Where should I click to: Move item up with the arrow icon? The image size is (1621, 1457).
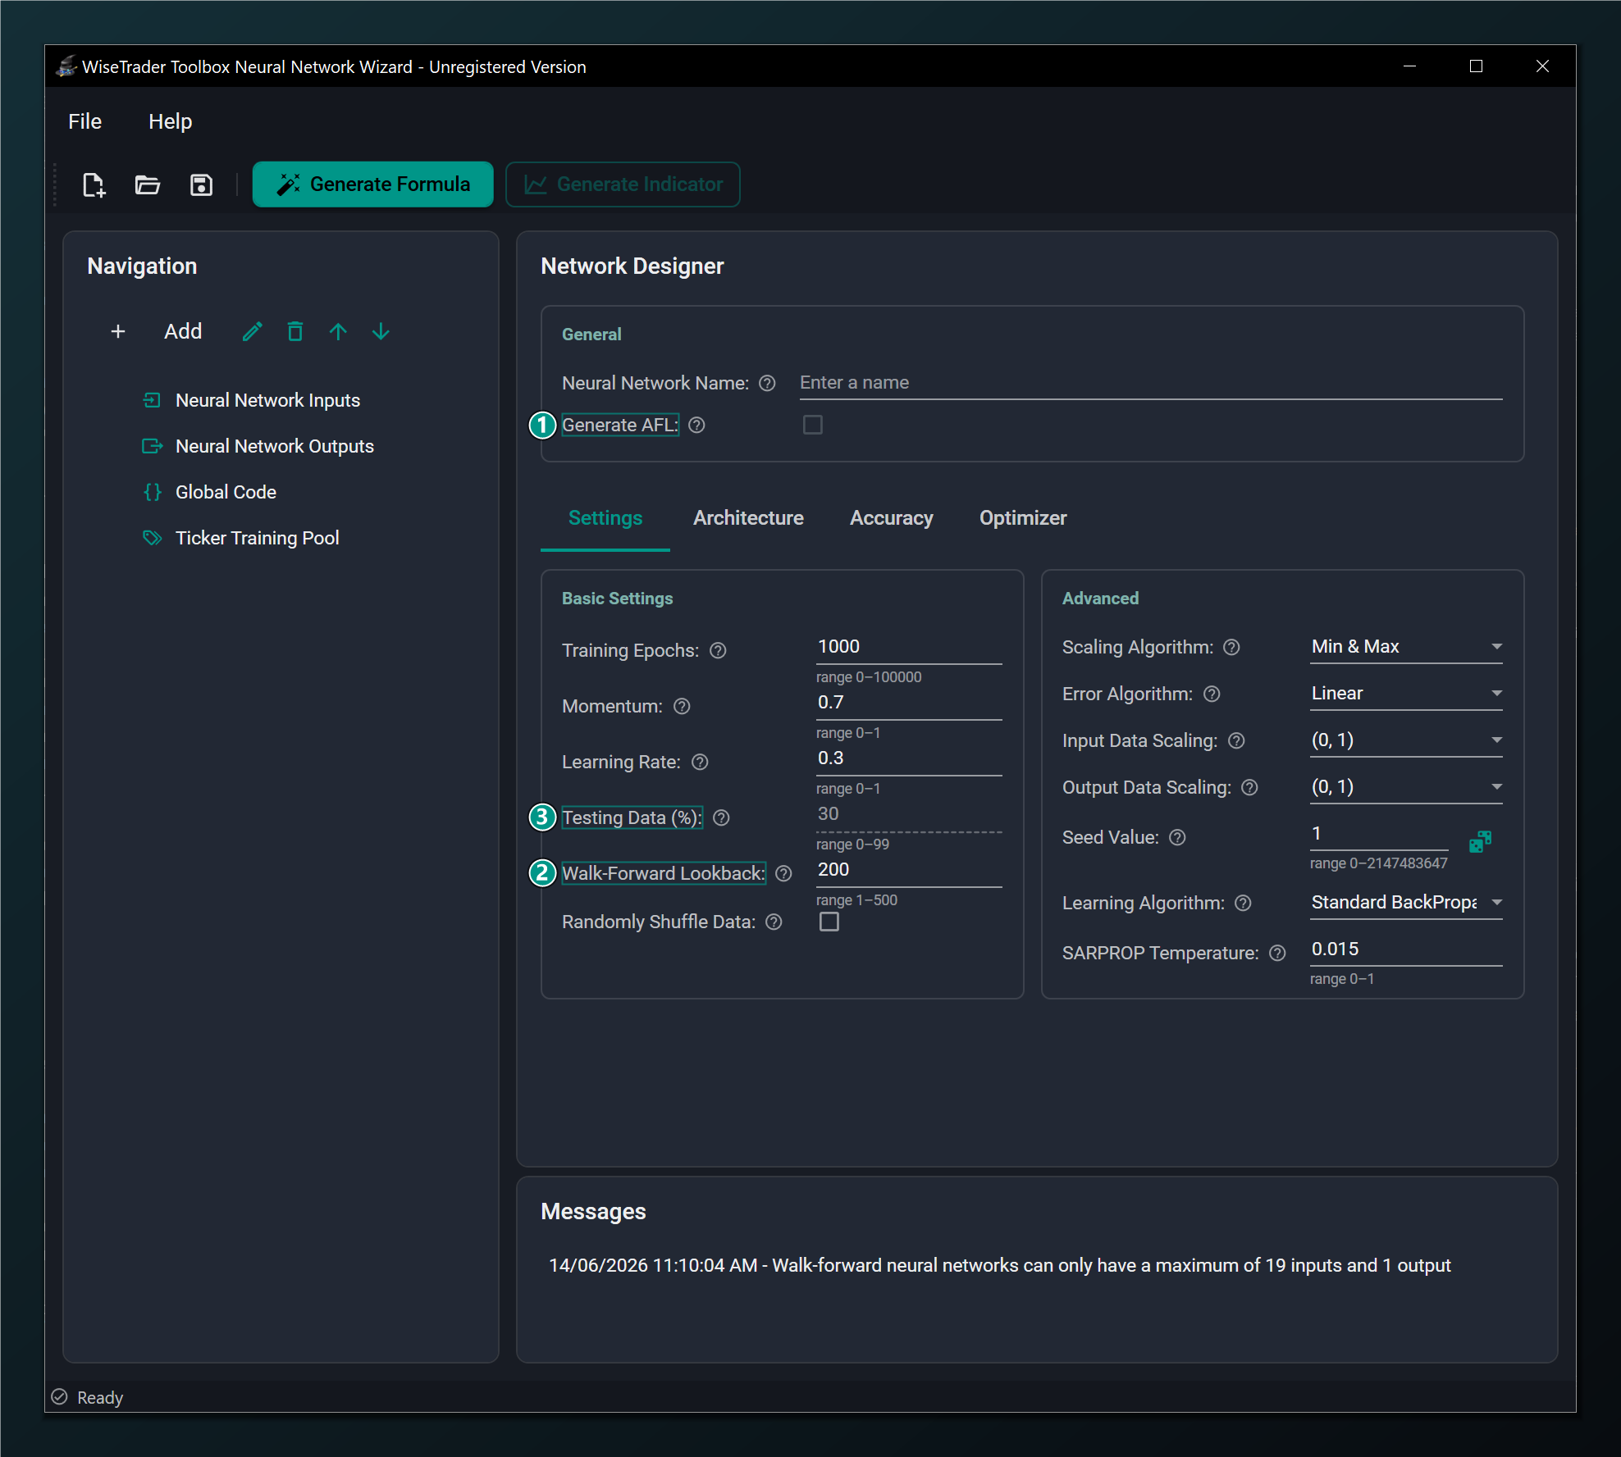click(338, 331)
